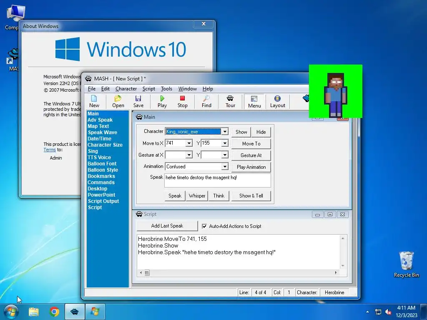This screenshot has height=320, width=427.
Task: Select Character Size in the sidebar
Action: (105, 145)
